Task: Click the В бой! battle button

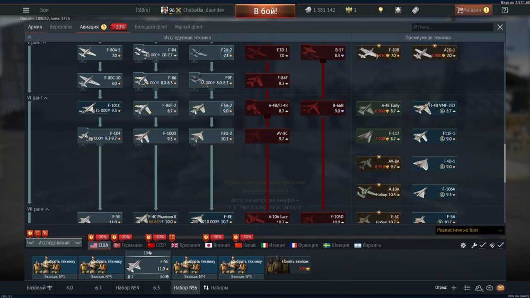Action: (266, 11)
